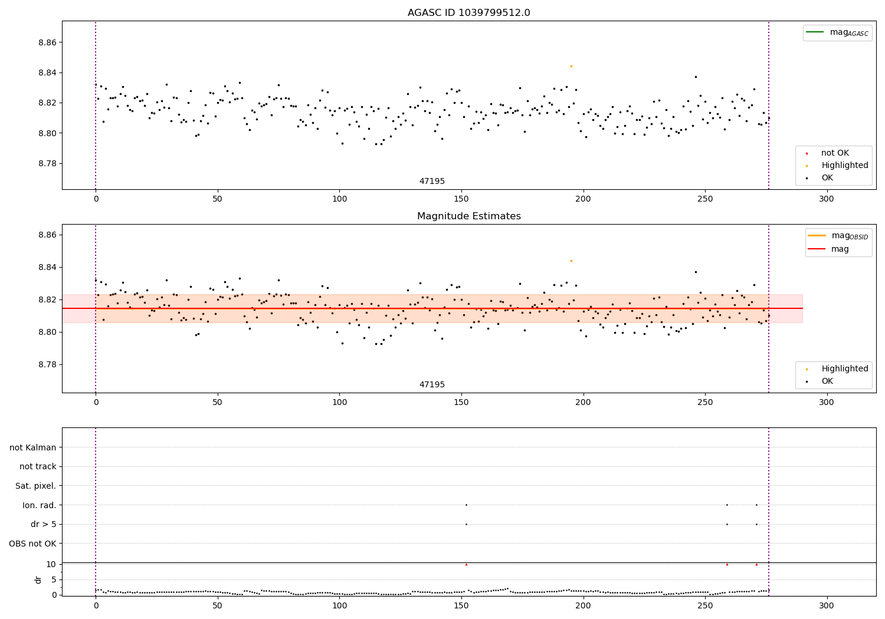885x619 pixels.
Task: Click the 8.78 y-axis tick of middle plot
Action: pyautogui.click(x=48, y=364)
